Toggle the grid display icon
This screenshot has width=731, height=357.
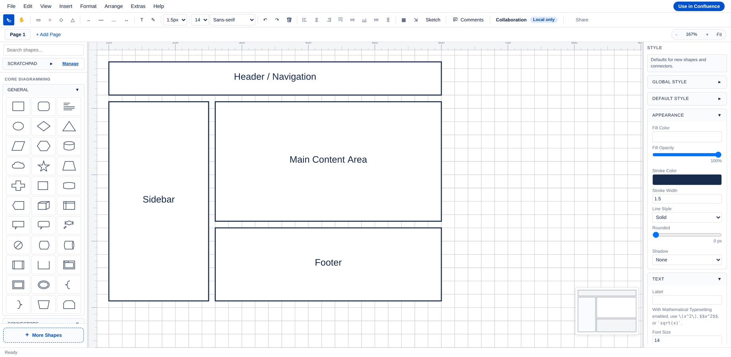click(x=404, y=20)
